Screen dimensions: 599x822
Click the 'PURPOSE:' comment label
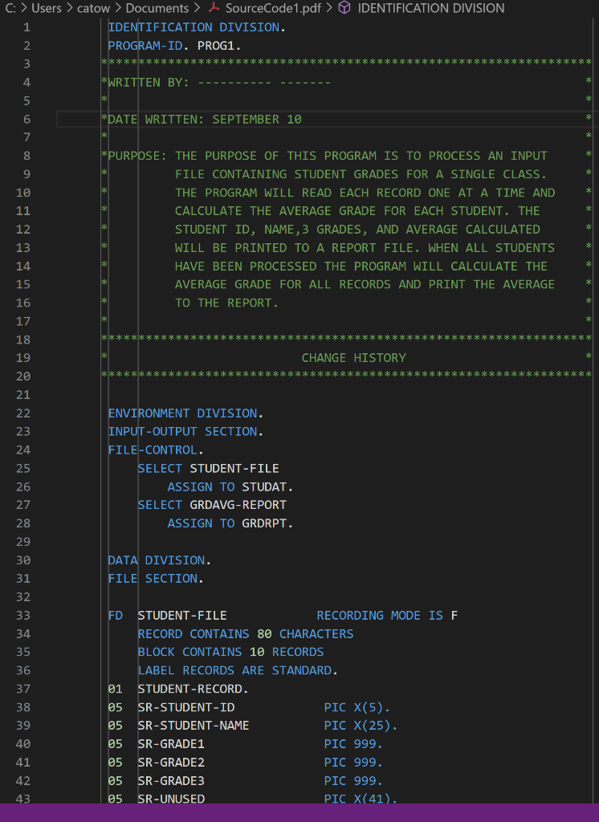[x=137, y=157]
